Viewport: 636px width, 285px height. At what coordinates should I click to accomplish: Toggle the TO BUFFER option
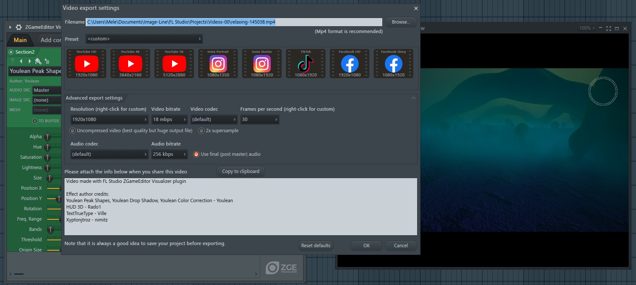click(x=35, y=121)
